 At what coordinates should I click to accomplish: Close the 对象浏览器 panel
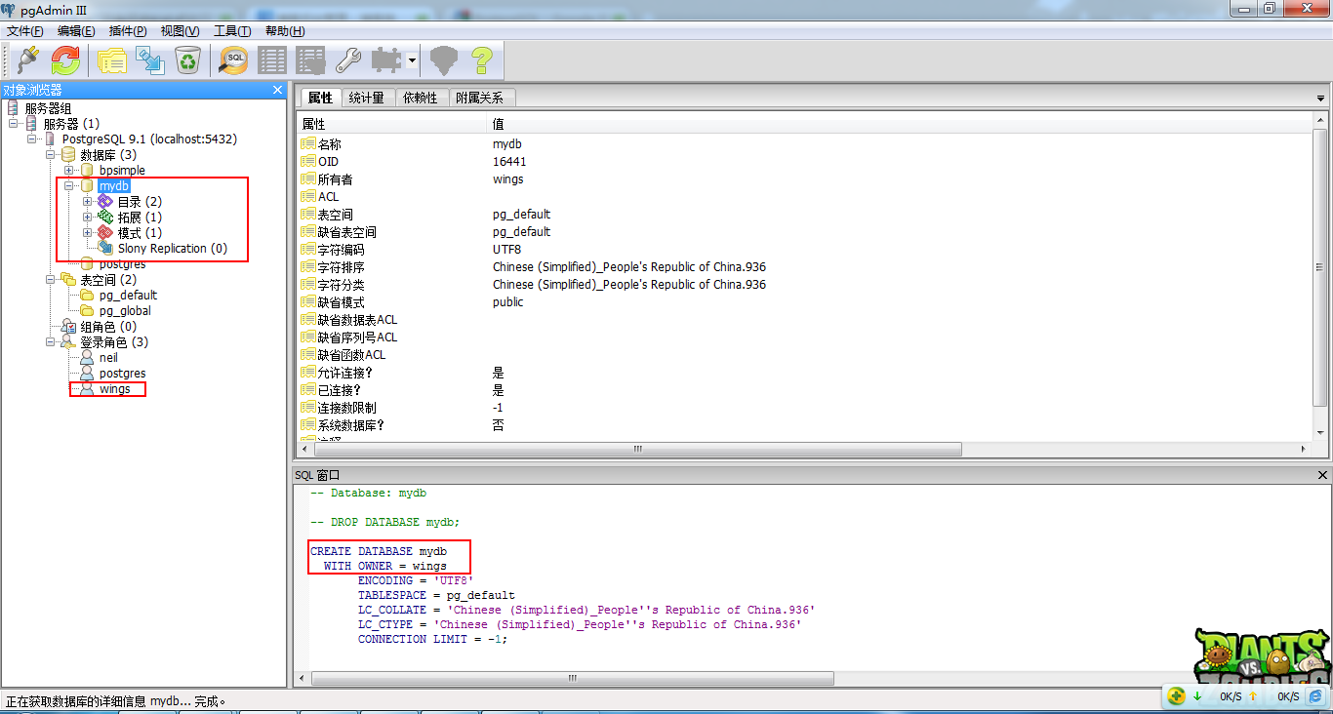276,90
